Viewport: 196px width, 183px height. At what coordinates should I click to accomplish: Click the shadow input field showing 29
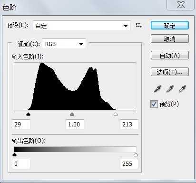click(21, 125)
